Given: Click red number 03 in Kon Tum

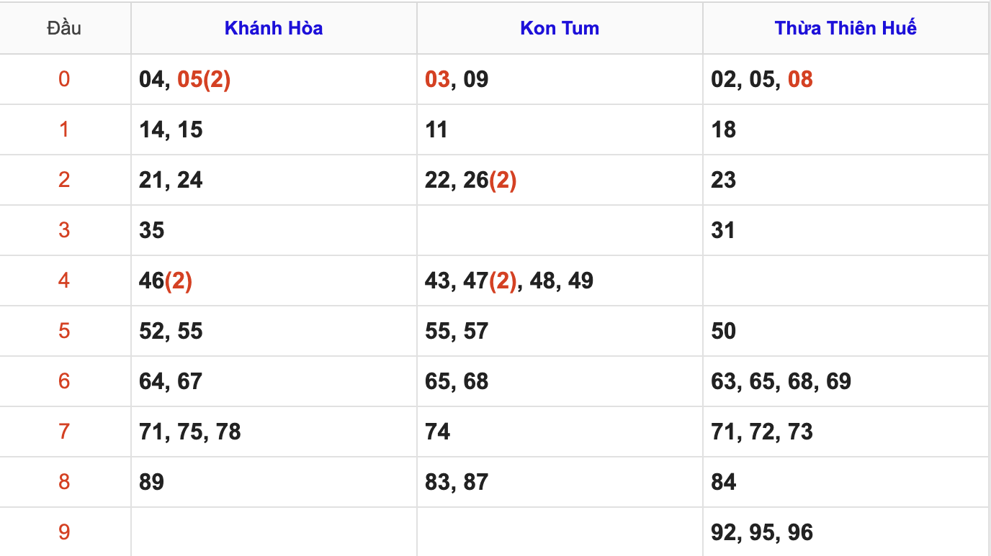Looking at the screenshot, I should (437, 79).
